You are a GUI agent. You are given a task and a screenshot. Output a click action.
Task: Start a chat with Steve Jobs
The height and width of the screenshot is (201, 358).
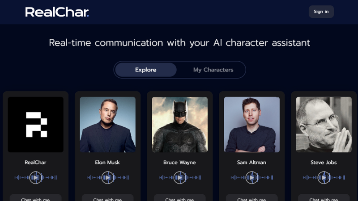coord(324,198)
